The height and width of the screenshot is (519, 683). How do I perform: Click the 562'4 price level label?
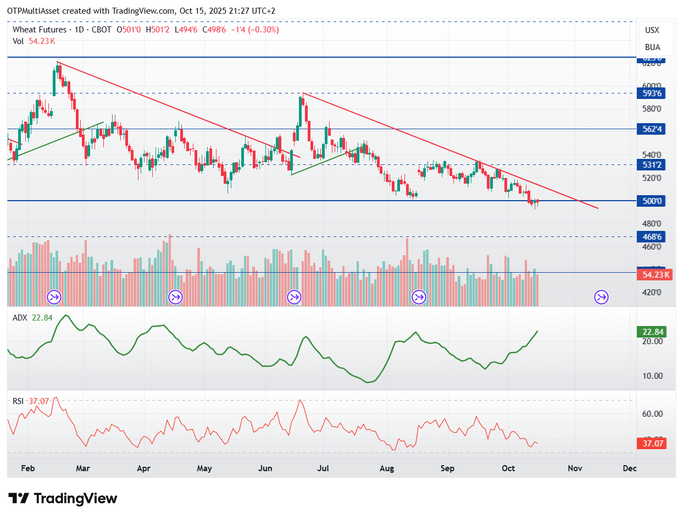[652, 129]
